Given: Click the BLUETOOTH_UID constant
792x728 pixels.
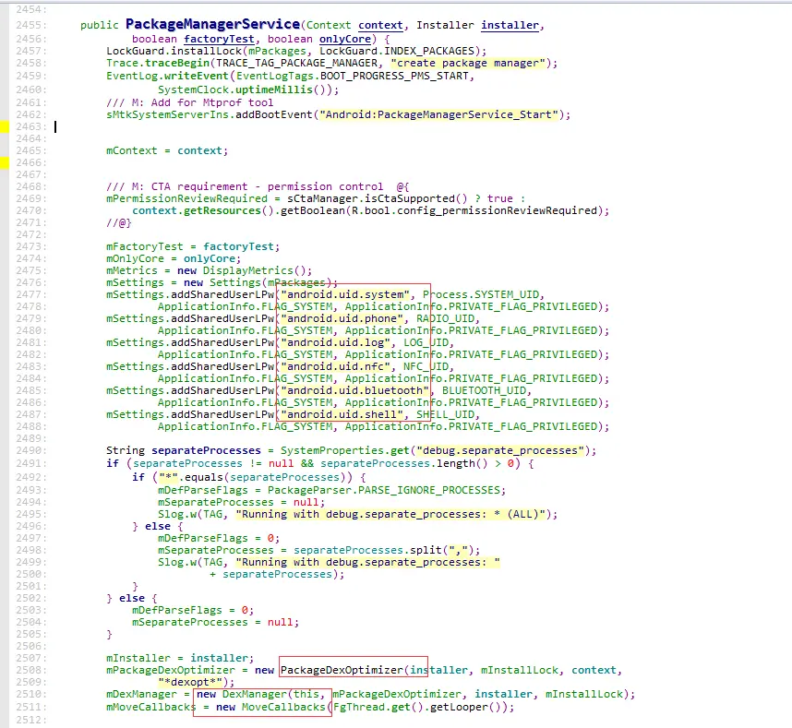Looking at the screenshot, I should tap(484, 390).
